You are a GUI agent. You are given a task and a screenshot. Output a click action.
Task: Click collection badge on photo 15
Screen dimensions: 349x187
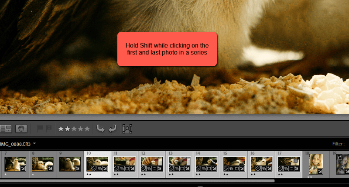click(231, 169)
